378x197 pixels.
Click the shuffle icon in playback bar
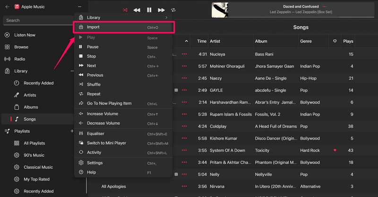pyautogui.click(x=125, y=10)
